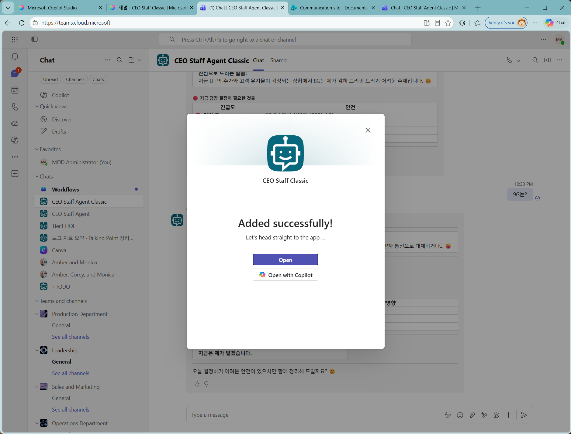Filter chats by Unread
This screenshot has height=434, width=571.
coord(50,80)
